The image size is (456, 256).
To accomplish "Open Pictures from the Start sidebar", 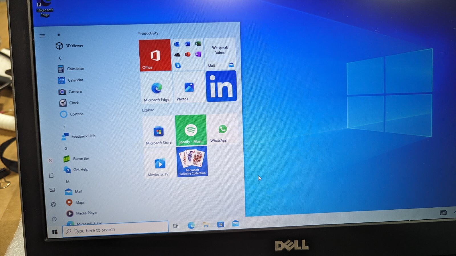I will [52, 190].
